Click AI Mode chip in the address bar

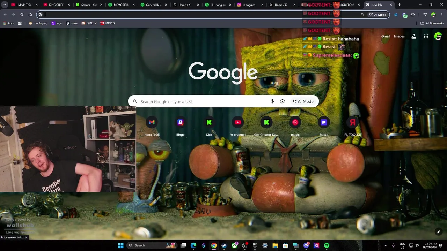point(379,15)
